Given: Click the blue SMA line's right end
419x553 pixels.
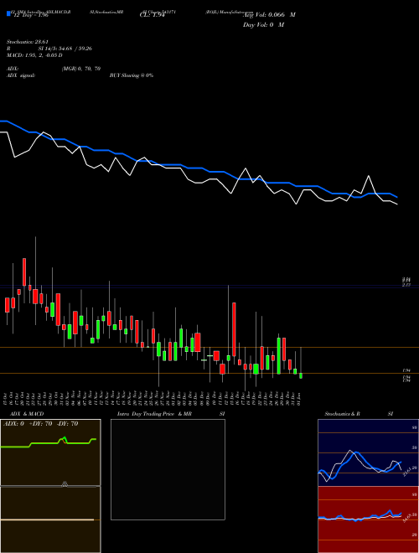Looking at the screenshot, I should pos(396,197).
